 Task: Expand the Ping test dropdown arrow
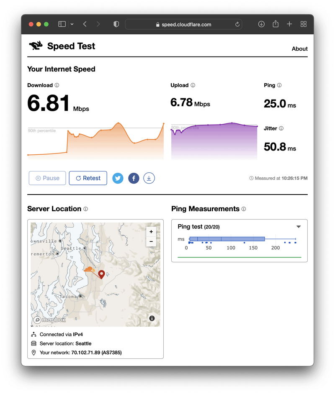(299, 227)
